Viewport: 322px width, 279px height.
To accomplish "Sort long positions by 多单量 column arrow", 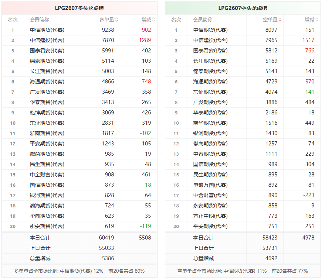I will click(x=117, y=20).
